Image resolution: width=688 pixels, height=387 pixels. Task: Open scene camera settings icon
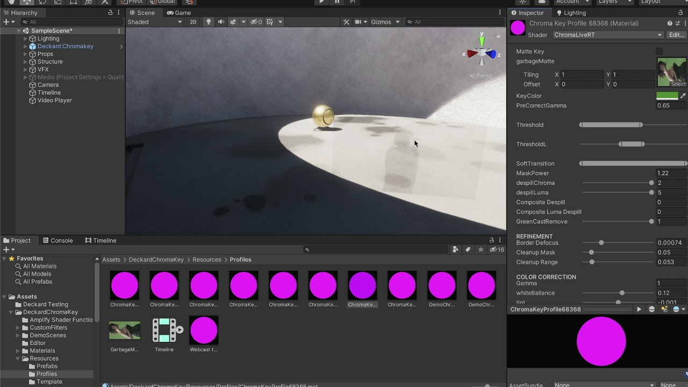point(357,22)
